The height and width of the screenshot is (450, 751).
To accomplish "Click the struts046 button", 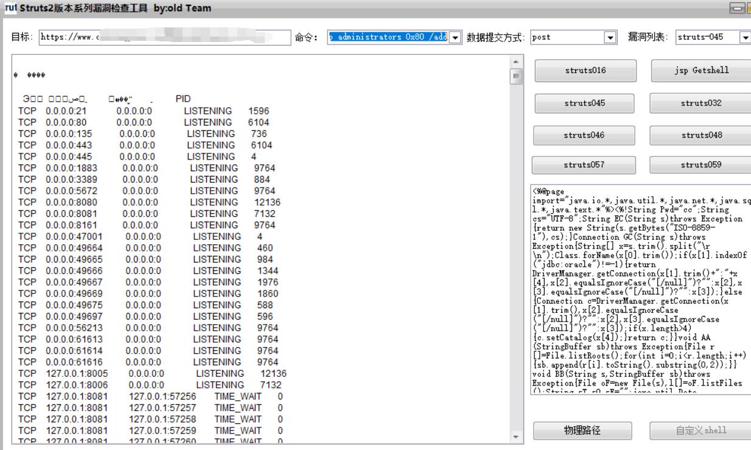I will click(584, 135).
